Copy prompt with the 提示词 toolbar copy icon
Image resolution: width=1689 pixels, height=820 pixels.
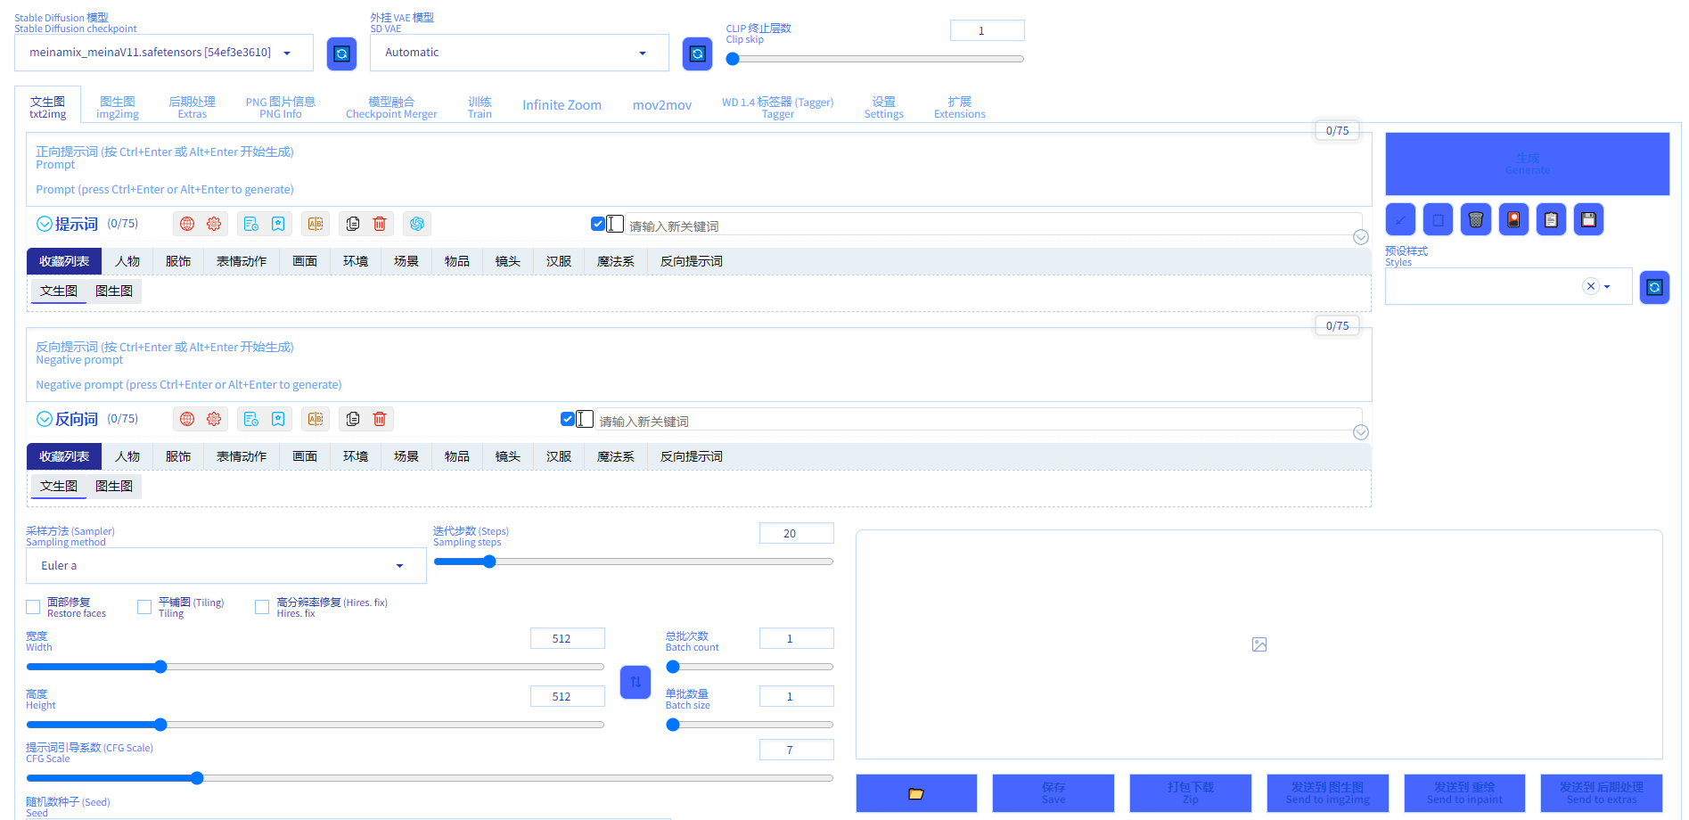(353, 224)
